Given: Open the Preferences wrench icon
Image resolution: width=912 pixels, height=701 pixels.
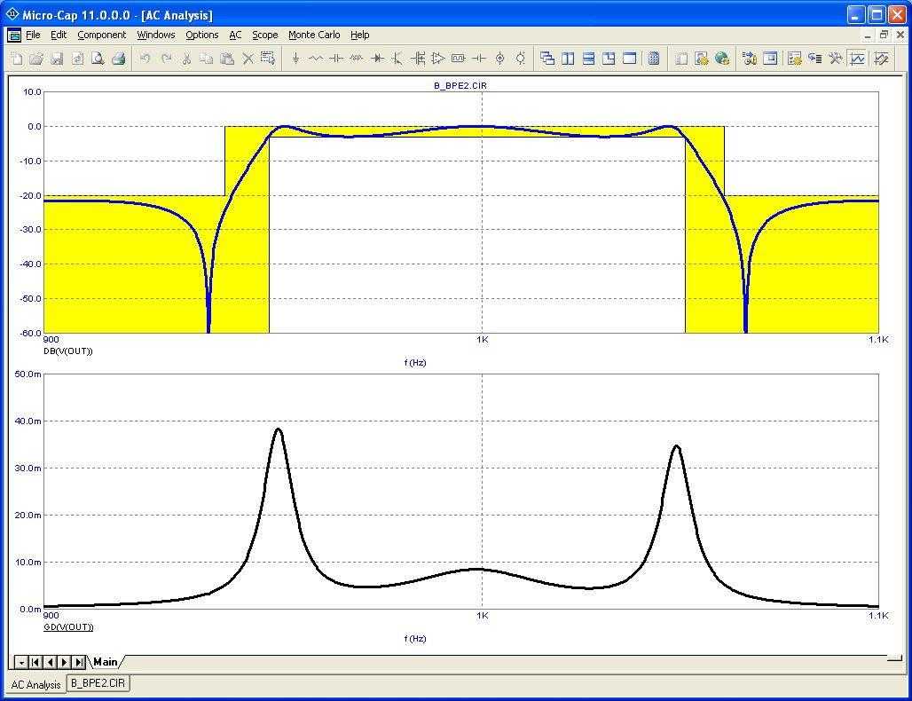Looking at the screenshot, I should 835,58.
